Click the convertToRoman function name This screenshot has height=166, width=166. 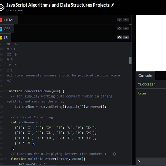(x=38, y=91)
